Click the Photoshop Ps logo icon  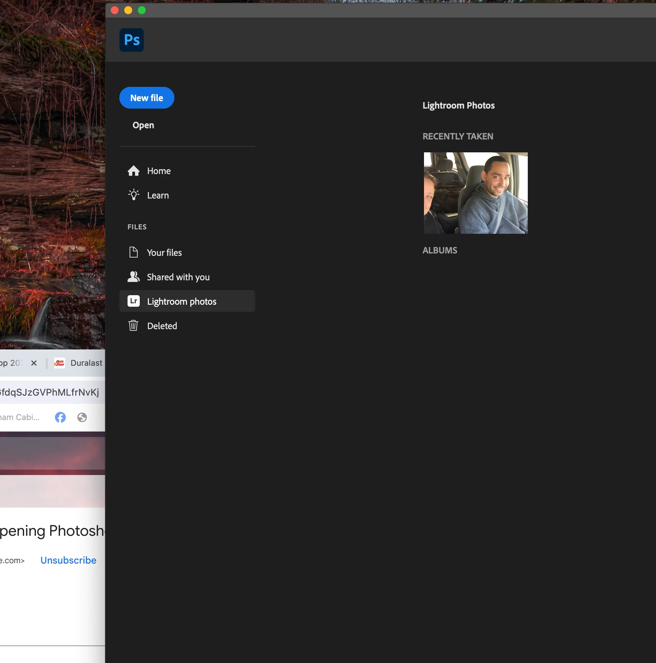click(131, 40)
